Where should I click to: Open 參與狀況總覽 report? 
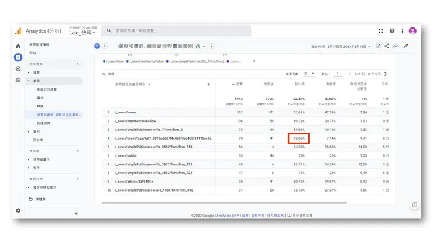click(47, 89)
